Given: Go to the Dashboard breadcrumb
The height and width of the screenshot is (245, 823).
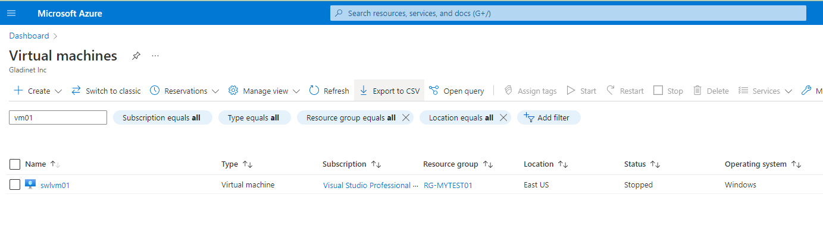Looking at the screenshot, I should coord(29,36).
